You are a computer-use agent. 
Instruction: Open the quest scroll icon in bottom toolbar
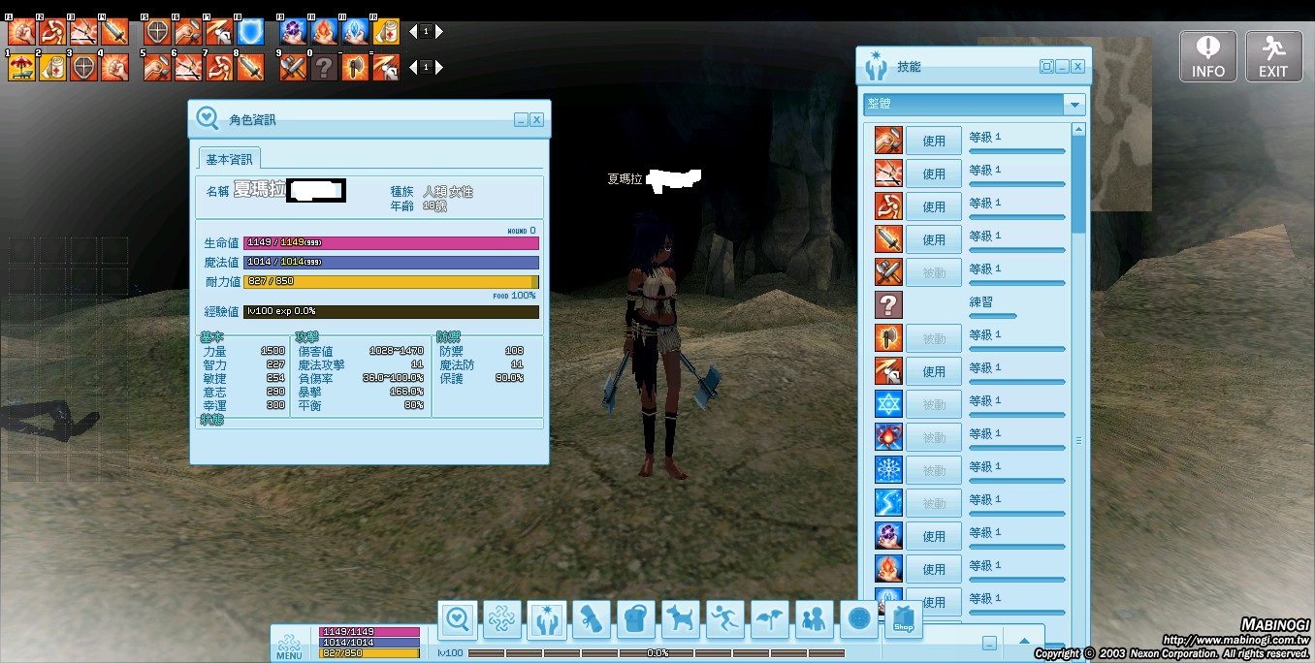(592, 619)
